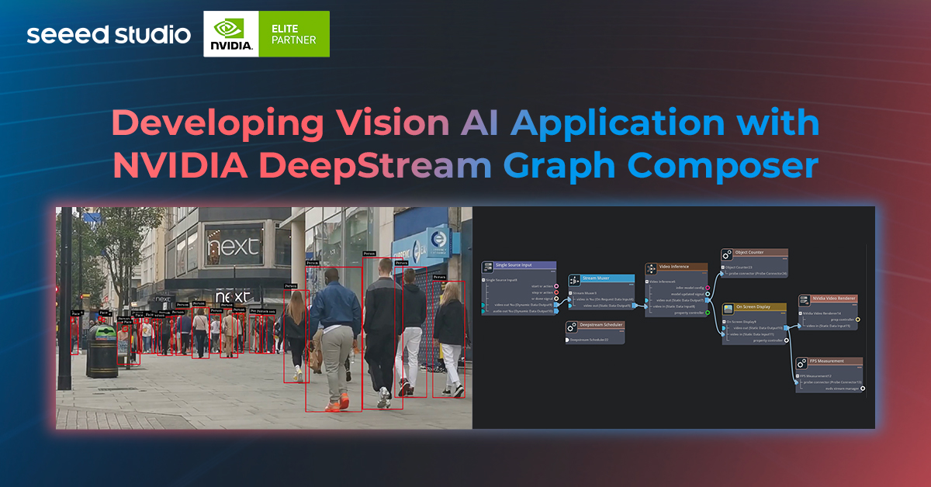Click the Single Source Input node header icon
The height and width of the screenshot is (487, 931).
click(x=488, y=267)
